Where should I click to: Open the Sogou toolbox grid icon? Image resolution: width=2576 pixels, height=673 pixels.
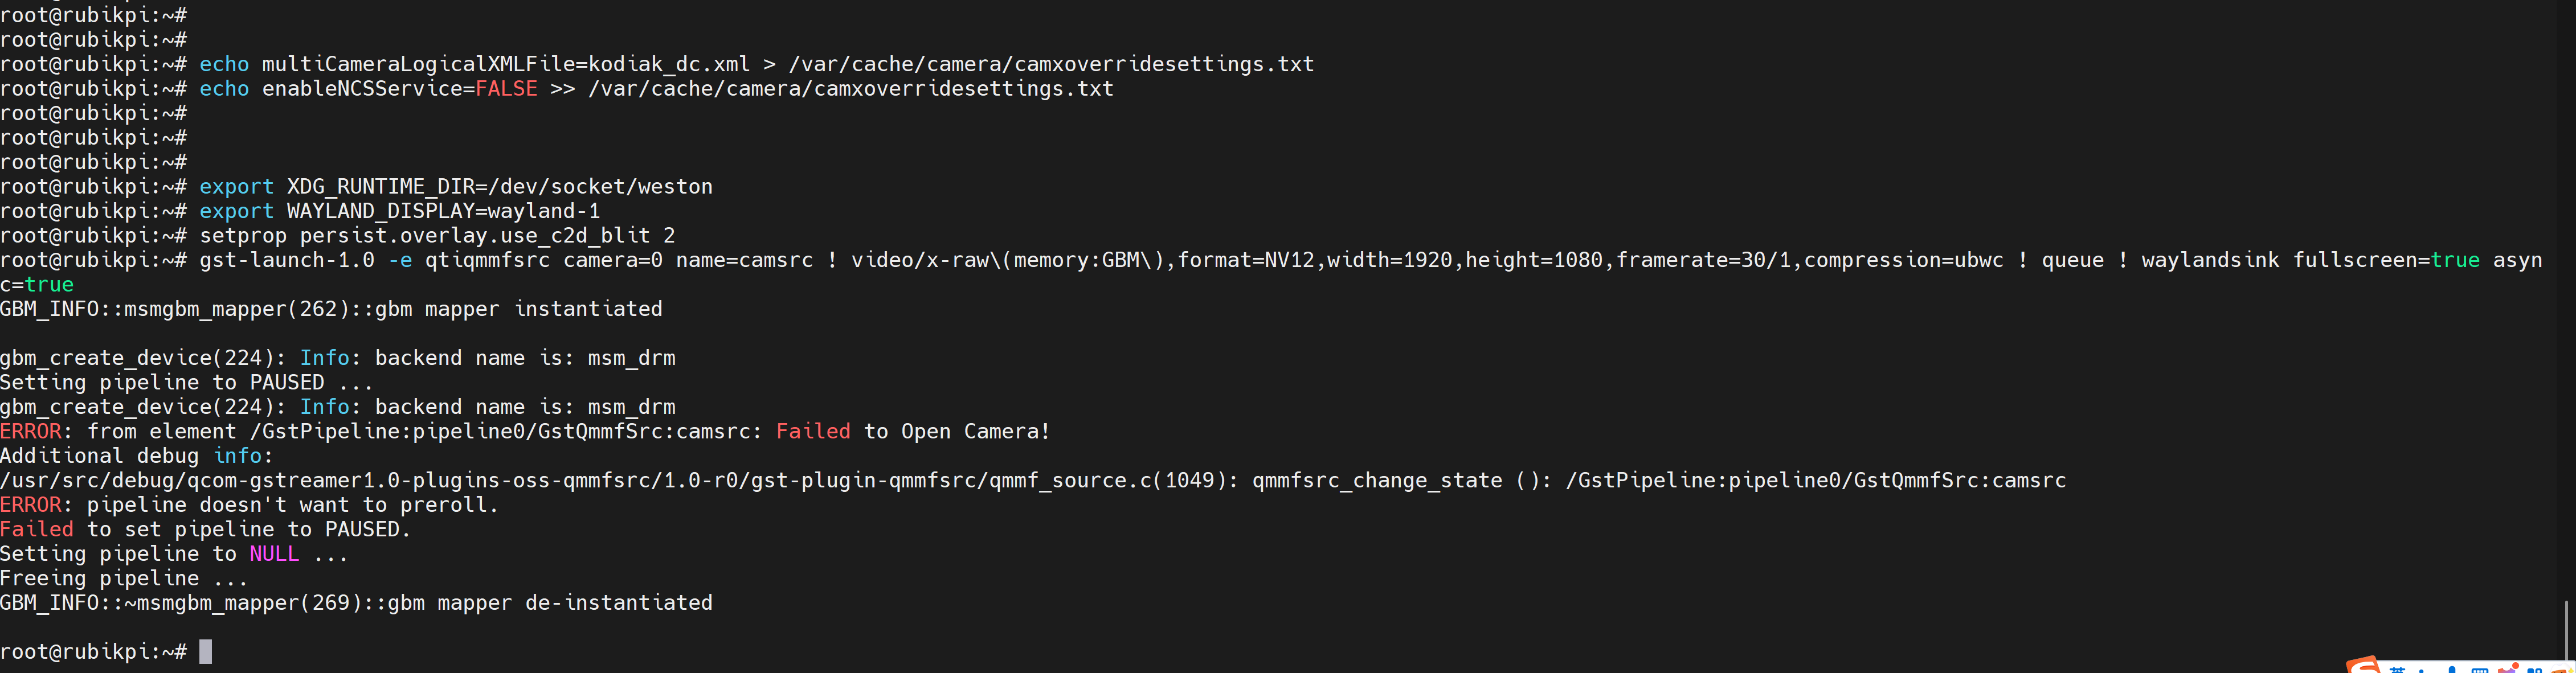pyautogui.click(x=2535, y=671)
